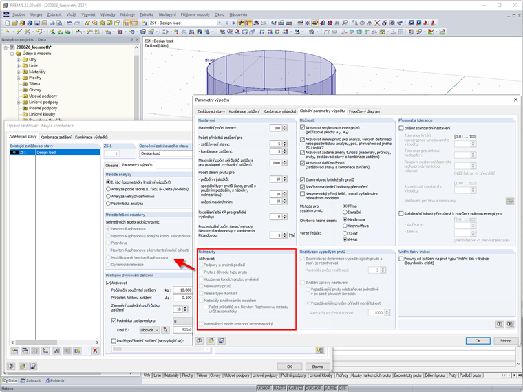Toggle Změnit standardní nastavení checkbox
This screenshot has width=523, height=392.
[x=401, y=128]
